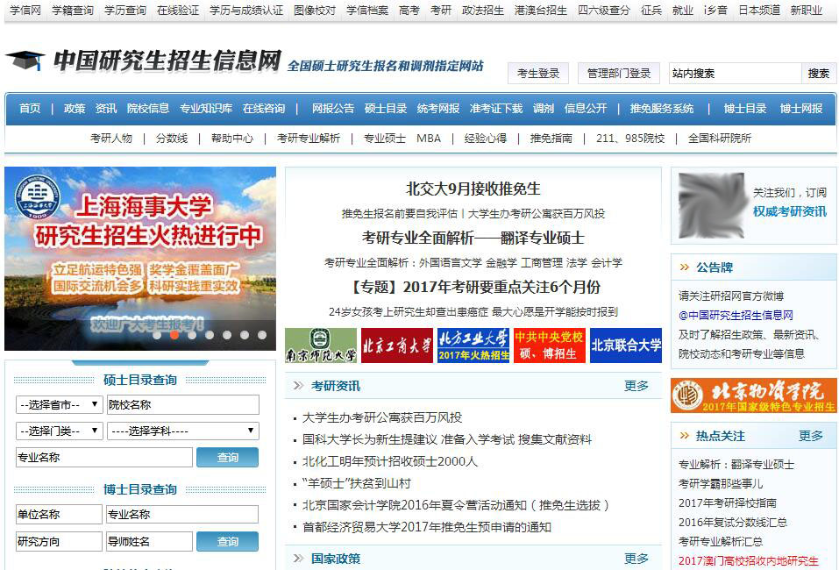Open the 南京师范大学 logo banner
The width and height of the screenshot is (839, 570).
(x=321, y=344)
